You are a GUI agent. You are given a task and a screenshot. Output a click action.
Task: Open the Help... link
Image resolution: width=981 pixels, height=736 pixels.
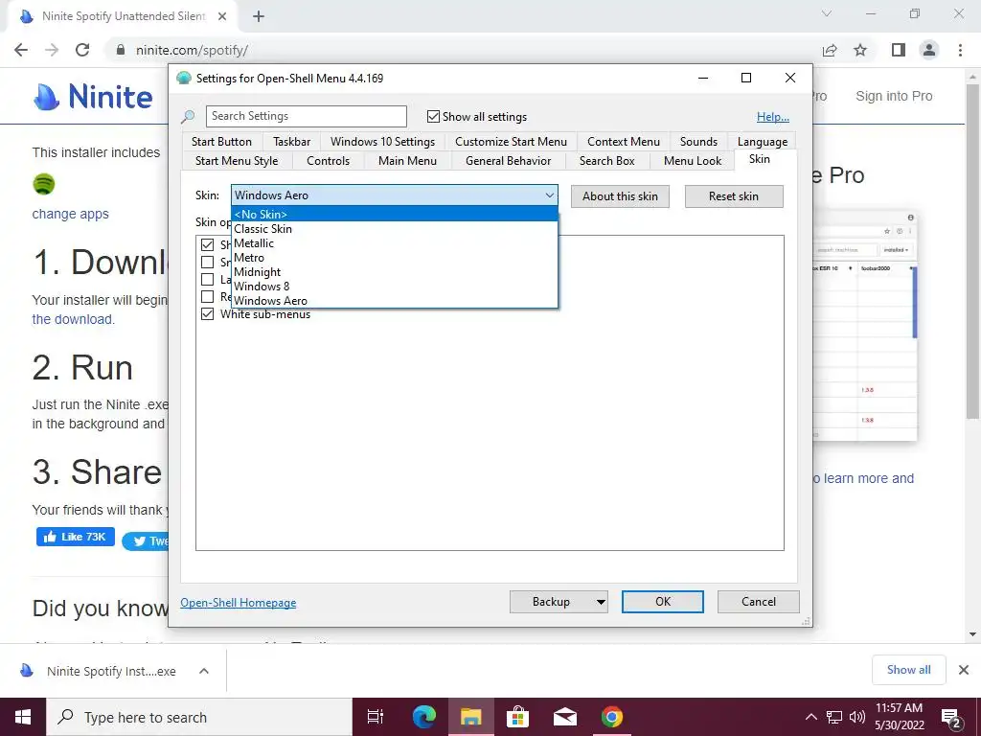(x=773, y=117)
